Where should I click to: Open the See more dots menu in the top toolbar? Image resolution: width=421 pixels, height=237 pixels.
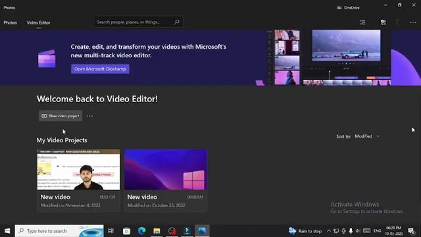[x=412, y=22]
